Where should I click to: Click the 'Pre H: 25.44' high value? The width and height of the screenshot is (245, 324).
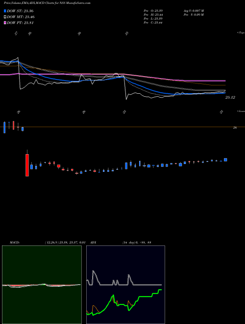tap(153, 15)
